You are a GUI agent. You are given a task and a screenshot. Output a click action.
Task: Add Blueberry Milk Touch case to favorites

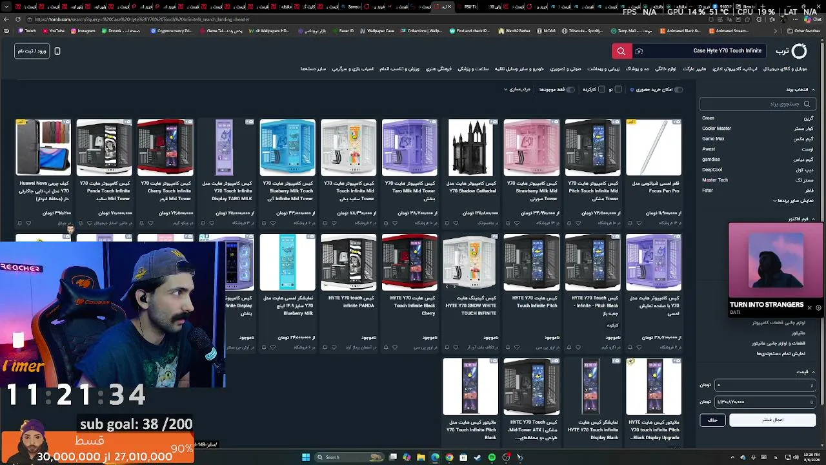pos(273,223)
